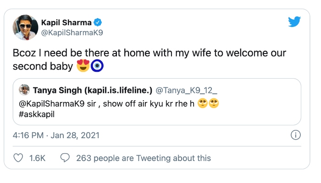This screenshot has height=183, width=321.
Task: Click the blue verified badge
Action: click(x=98, y=22)
